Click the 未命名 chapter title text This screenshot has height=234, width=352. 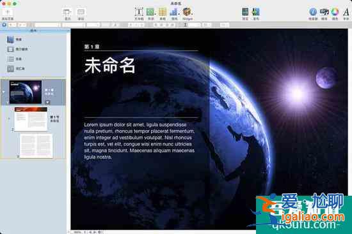click(110, 65)
